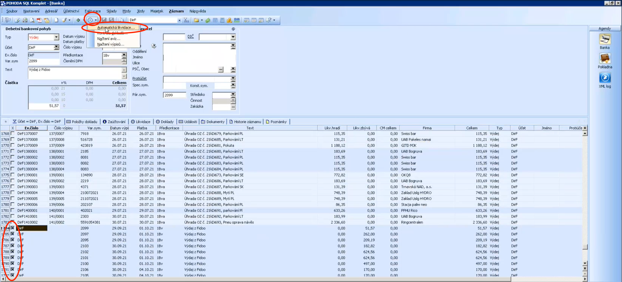Click the filter funnel icon
622x282 pixels.
(x=186, y=20)
